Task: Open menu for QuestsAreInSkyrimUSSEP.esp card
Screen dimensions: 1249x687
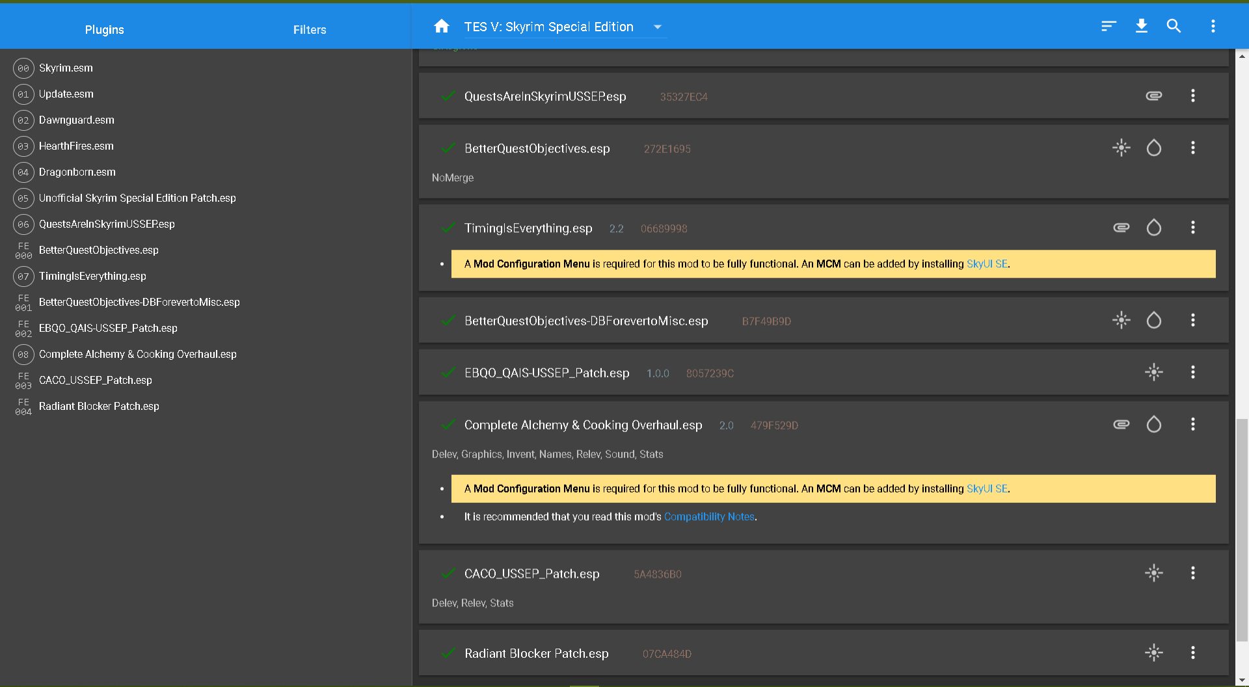Action: click(x=1193, y=96)
